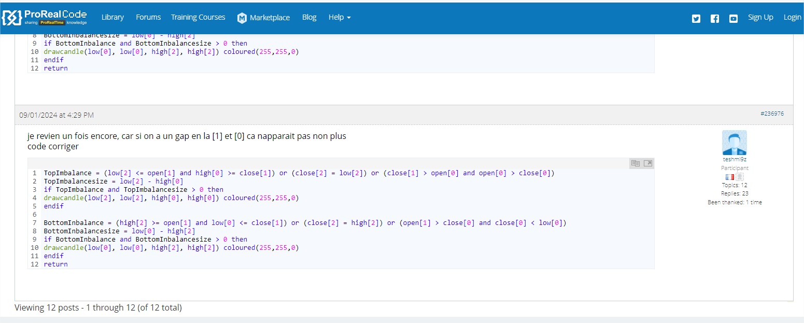Click the ProRealCode logo

(x=45, y=17)
